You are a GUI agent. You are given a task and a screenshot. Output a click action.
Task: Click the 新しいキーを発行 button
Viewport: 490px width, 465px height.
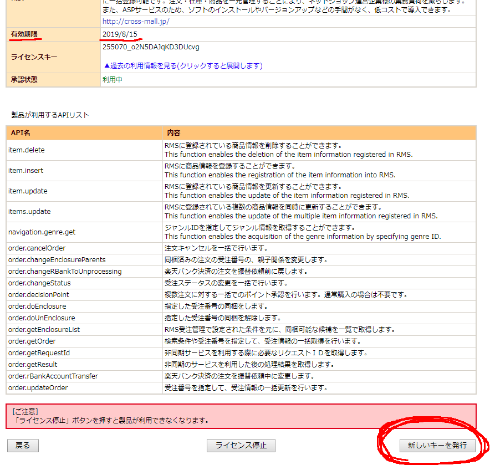coord(437,445)
